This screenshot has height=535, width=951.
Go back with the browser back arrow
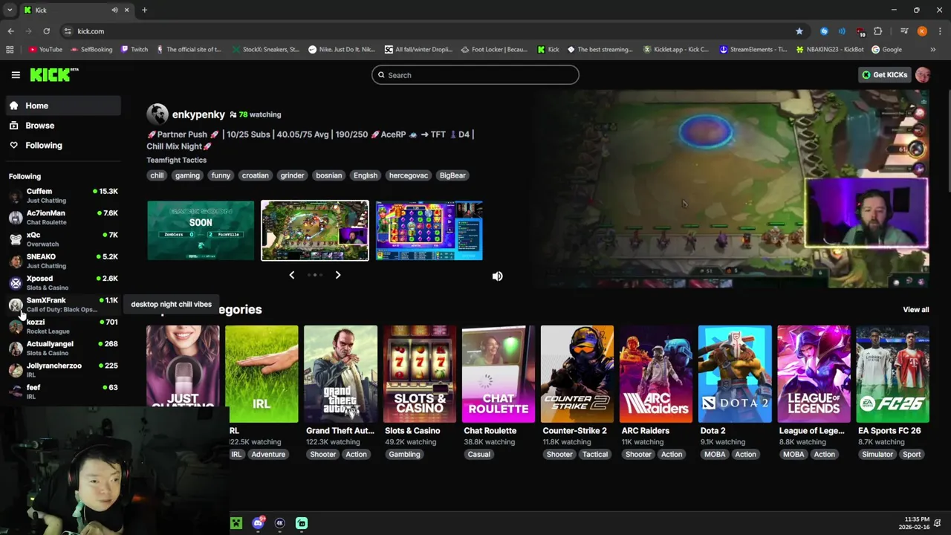coord(10,31)
